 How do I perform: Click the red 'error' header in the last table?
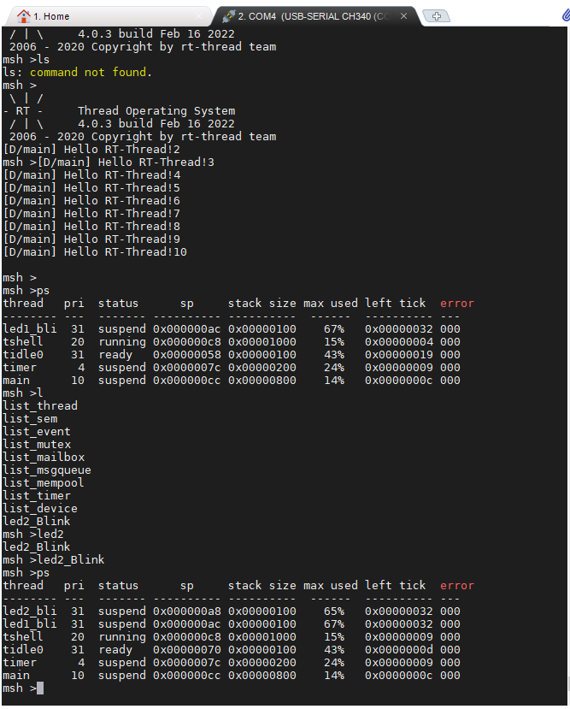(457, 586)
